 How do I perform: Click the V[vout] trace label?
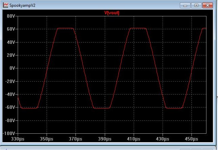[x=112, y=13]
